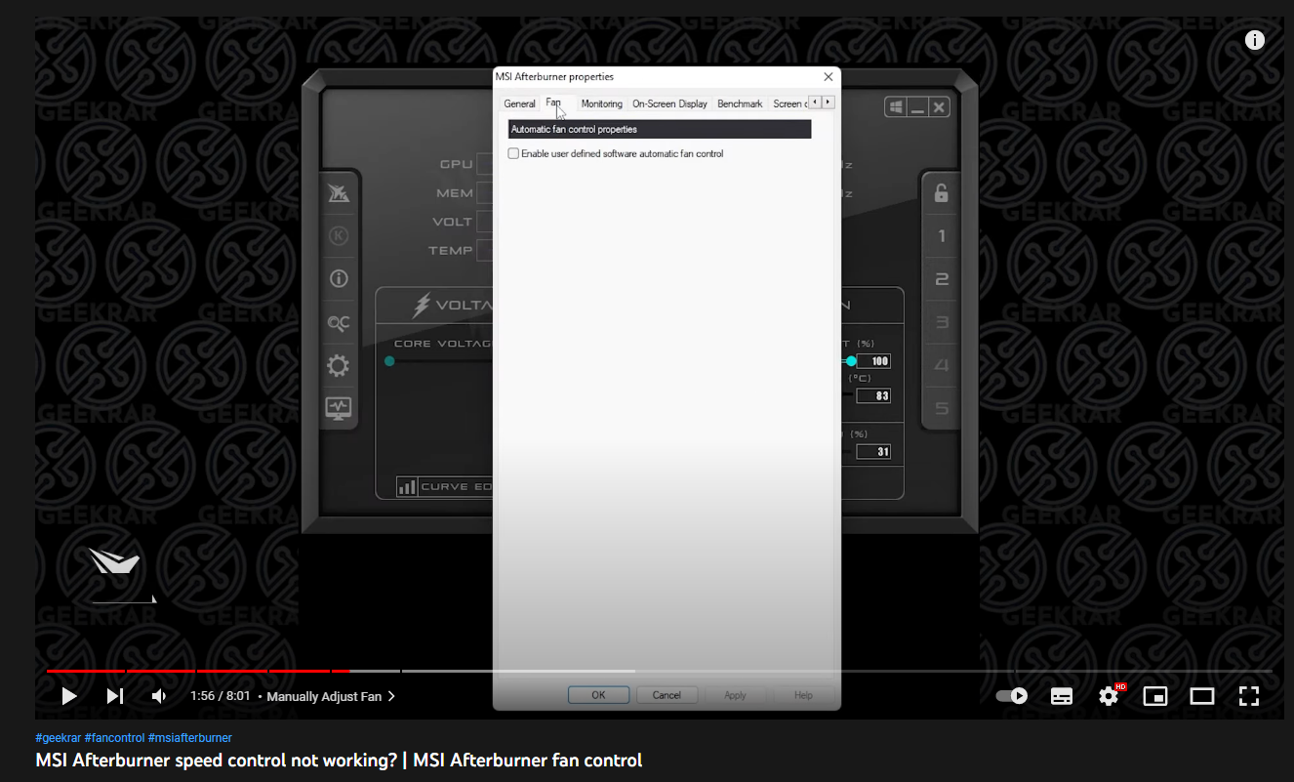Switch to miniplayer mode

coord(1155,696)
